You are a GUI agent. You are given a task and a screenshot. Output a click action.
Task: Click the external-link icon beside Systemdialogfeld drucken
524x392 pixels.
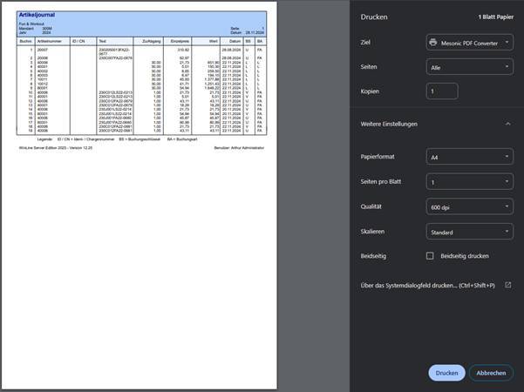click(x=508, y=285)
